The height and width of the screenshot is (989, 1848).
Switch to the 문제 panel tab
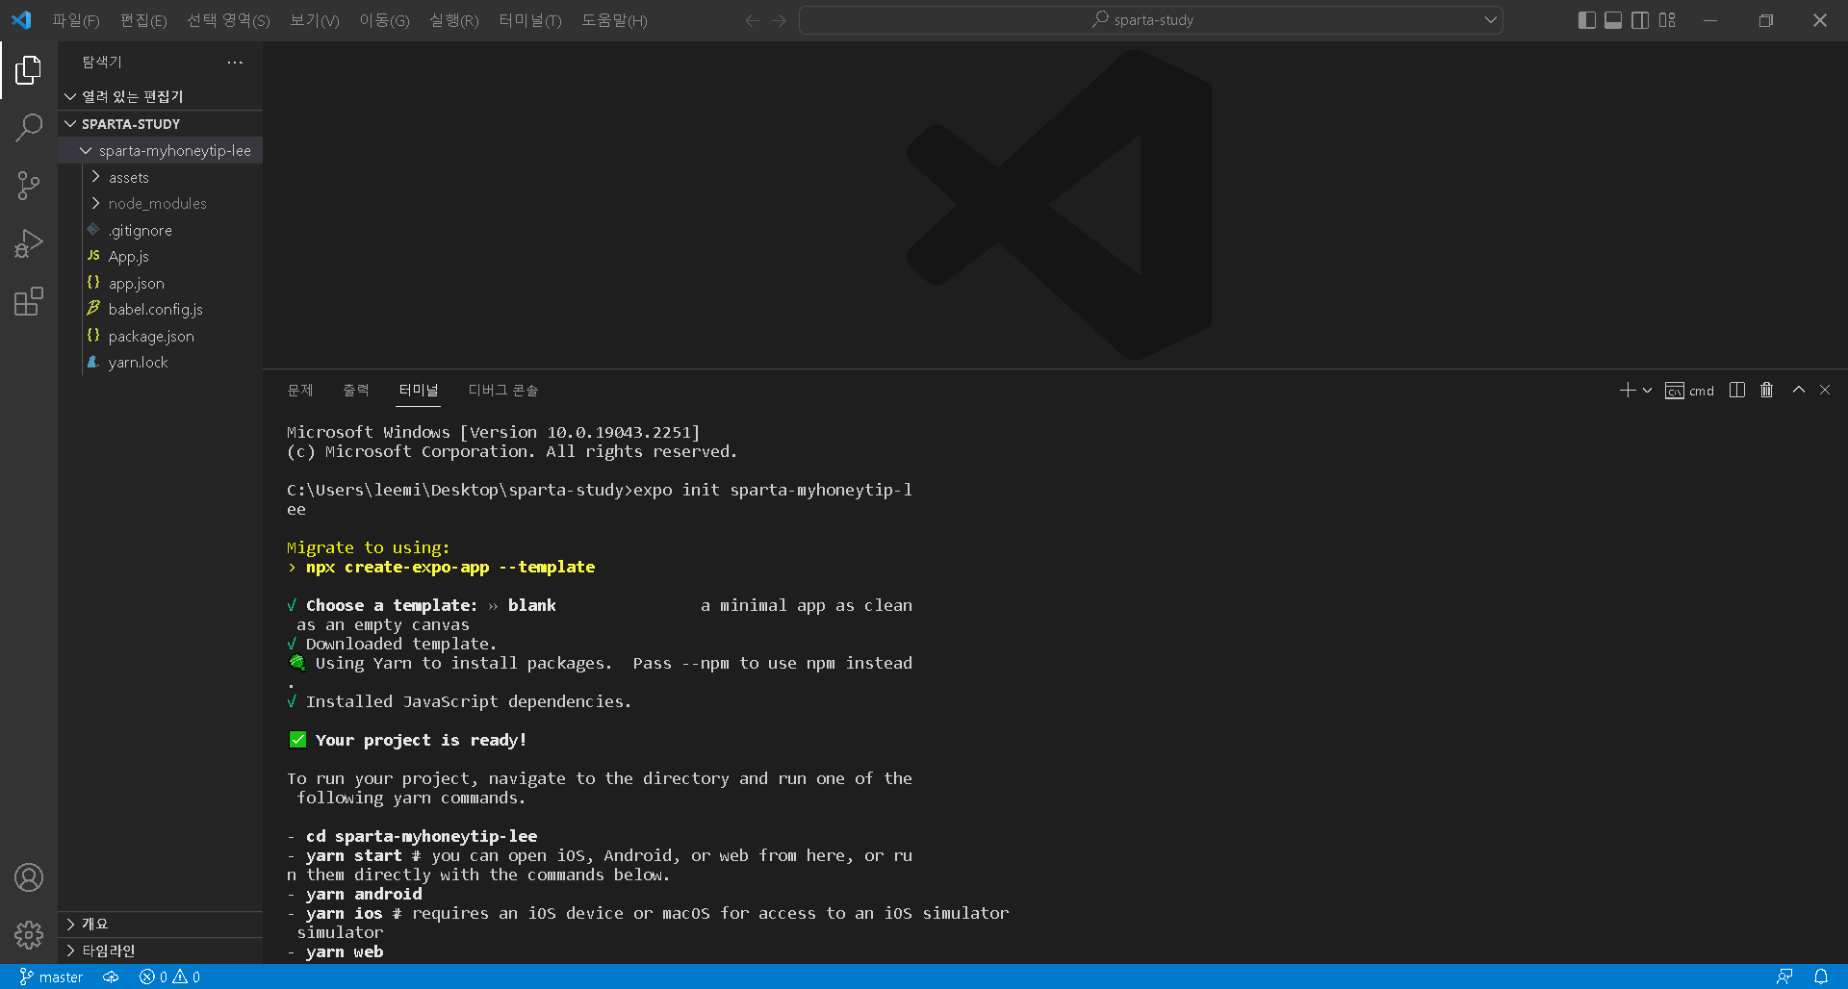[300, 391]
